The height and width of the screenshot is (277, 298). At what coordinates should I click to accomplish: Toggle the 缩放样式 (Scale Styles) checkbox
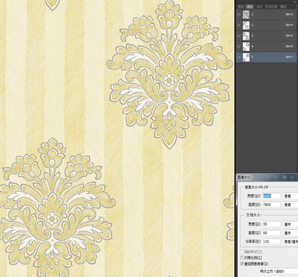tap(242, 252)
